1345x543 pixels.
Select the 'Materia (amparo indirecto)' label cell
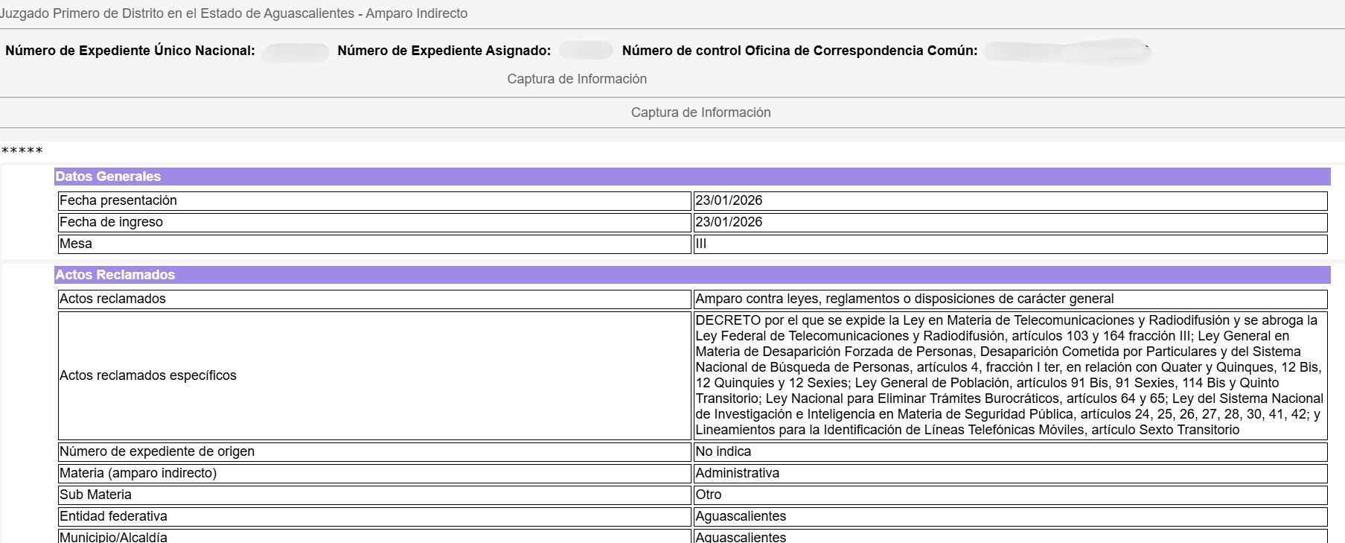click(x=374, y=474)
